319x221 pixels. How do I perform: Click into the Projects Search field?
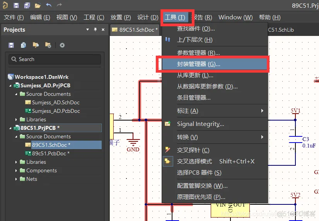(x=55, y=59)
